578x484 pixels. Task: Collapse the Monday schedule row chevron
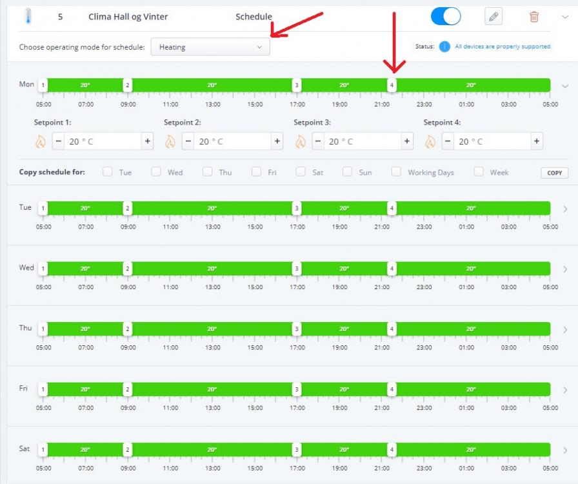[x=565, y=86]
